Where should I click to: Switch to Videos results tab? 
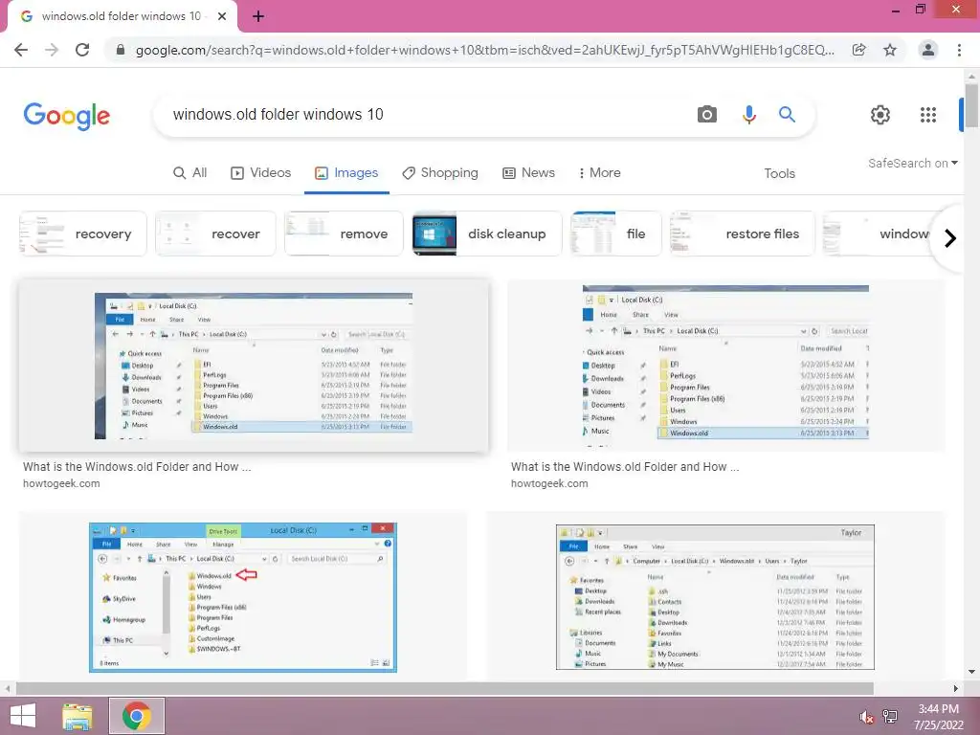[260, 173]
